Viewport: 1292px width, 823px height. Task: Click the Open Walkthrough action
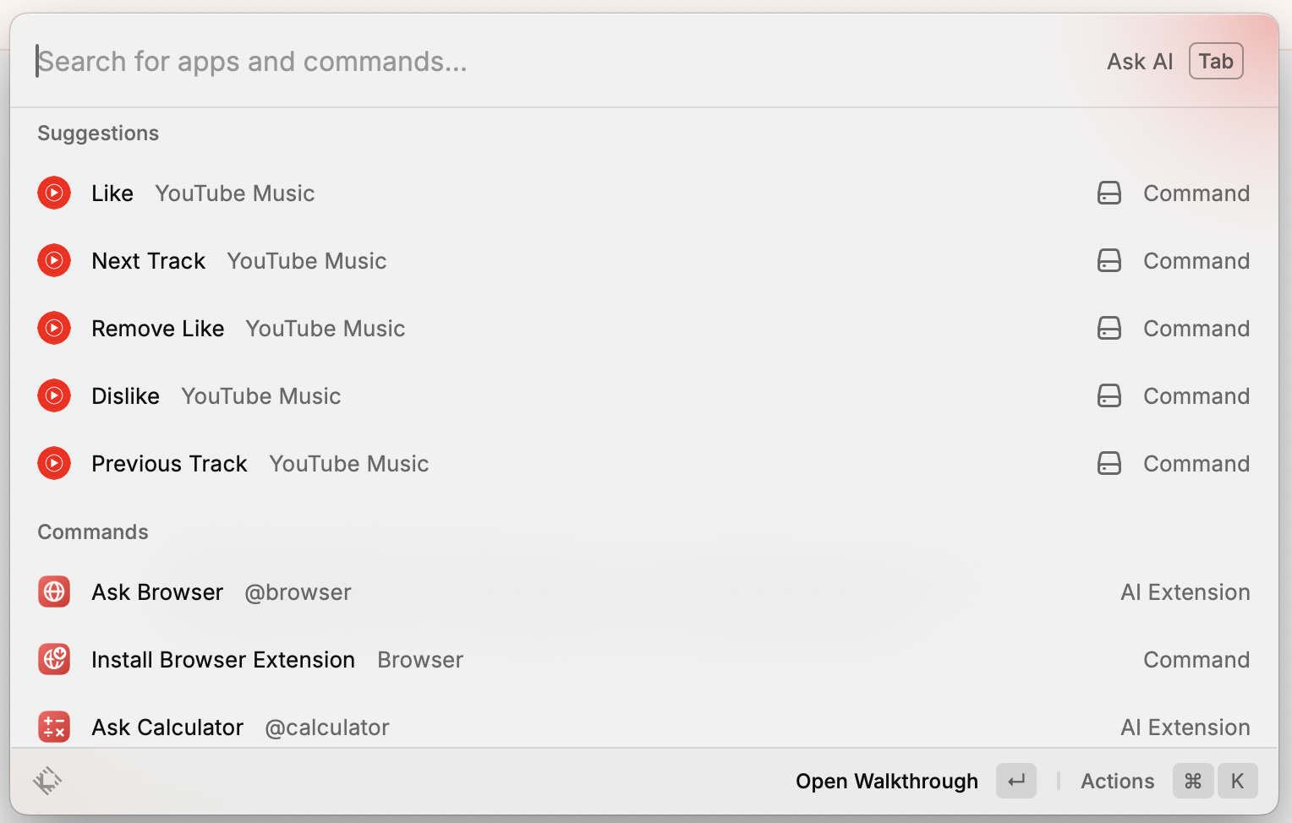(886, 782)
